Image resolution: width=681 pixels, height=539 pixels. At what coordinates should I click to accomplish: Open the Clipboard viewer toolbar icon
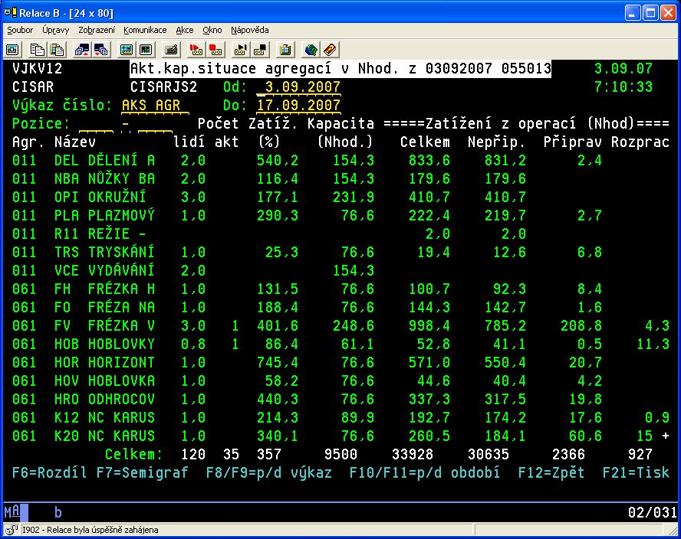285,50
